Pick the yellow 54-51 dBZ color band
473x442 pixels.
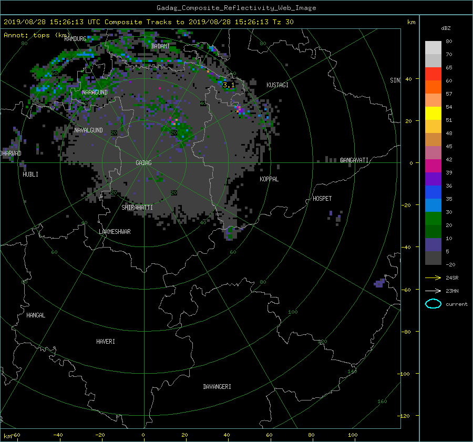pyautogui.click(x=433, y=114)
